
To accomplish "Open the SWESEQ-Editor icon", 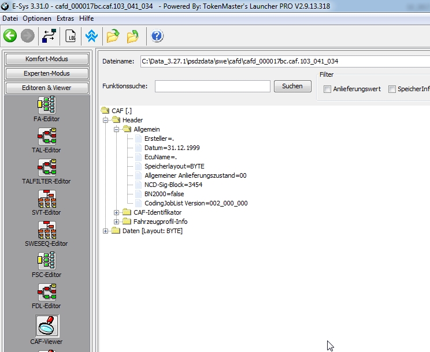I will (47, 230).
